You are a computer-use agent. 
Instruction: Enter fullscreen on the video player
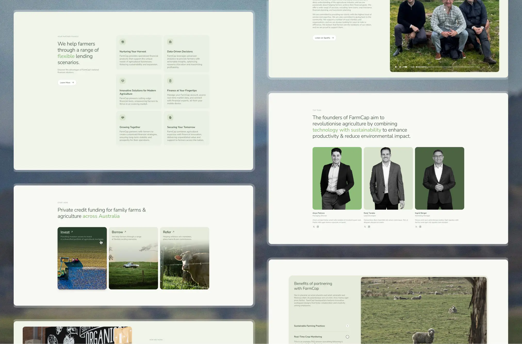493,67
